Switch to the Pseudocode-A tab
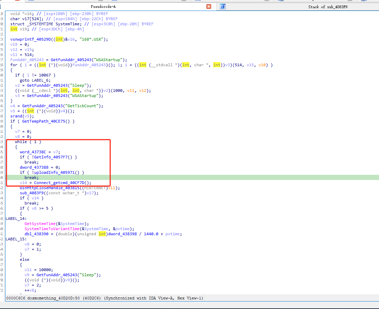 pyautogui.click(x=103, y=6)
